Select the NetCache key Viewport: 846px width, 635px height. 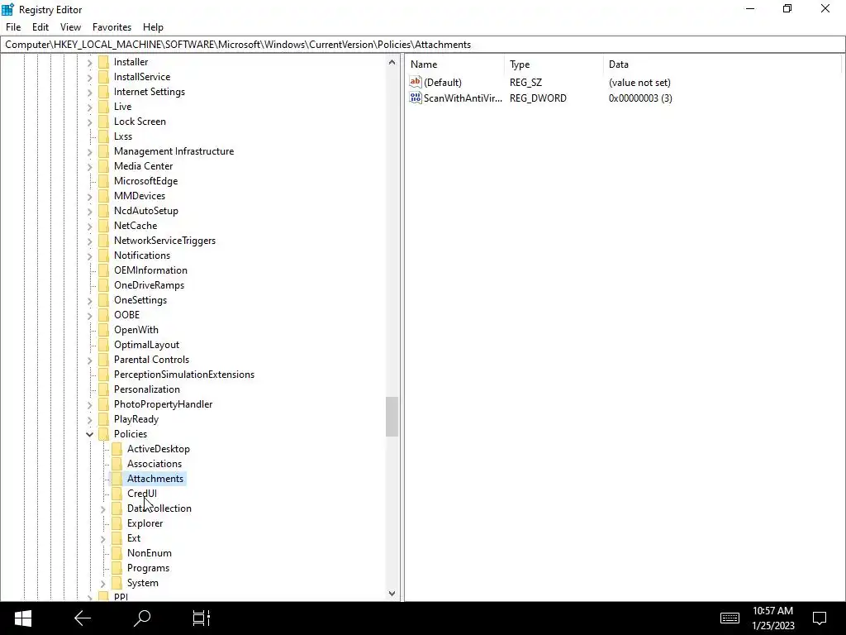click(x=135, y=226)
